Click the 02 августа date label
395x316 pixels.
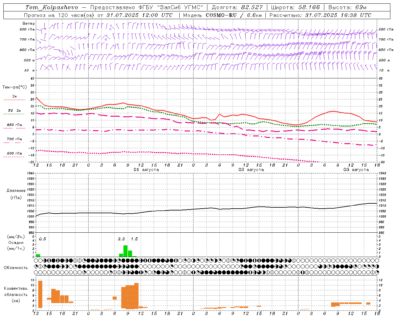point(251,170)
